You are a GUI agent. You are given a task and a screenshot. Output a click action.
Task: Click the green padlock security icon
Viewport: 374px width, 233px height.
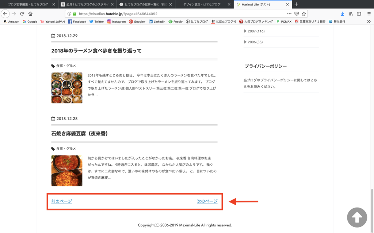pyautogui.click(x=75, y=14)
